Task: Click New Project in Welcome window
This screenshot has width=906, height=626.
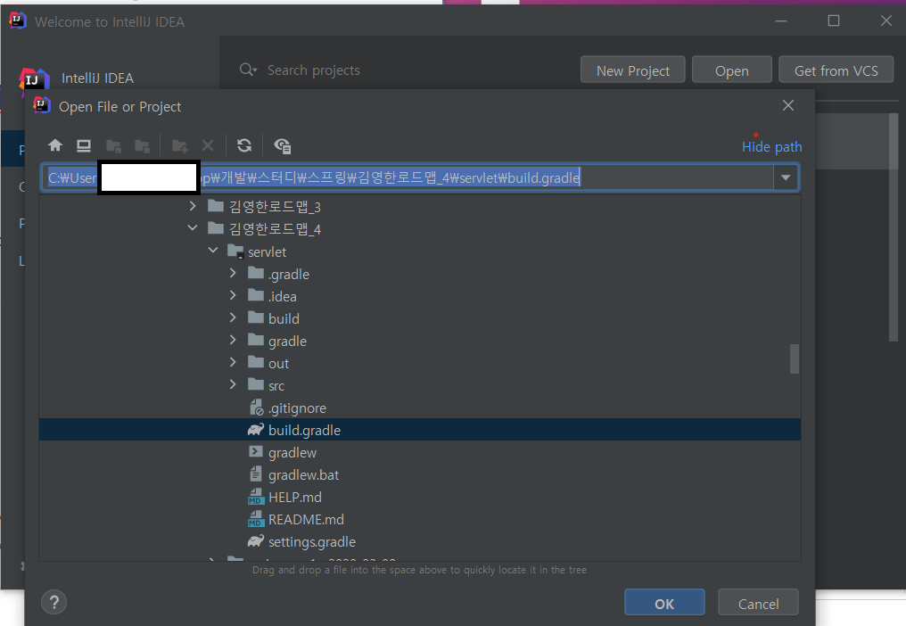Action: point(633,70)
